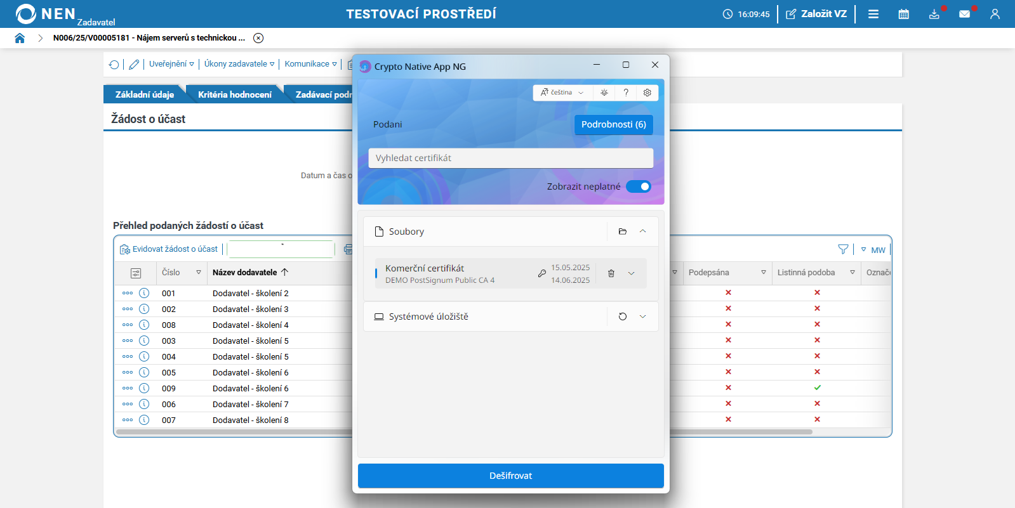Open row actions dots for row 009
Image resolution: width=1015 pixels, height=508 pixels.
128,388
